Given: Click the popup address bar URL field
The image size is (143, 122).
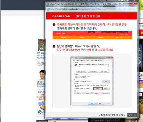Looking at the screenshot, I should (92, 9).
